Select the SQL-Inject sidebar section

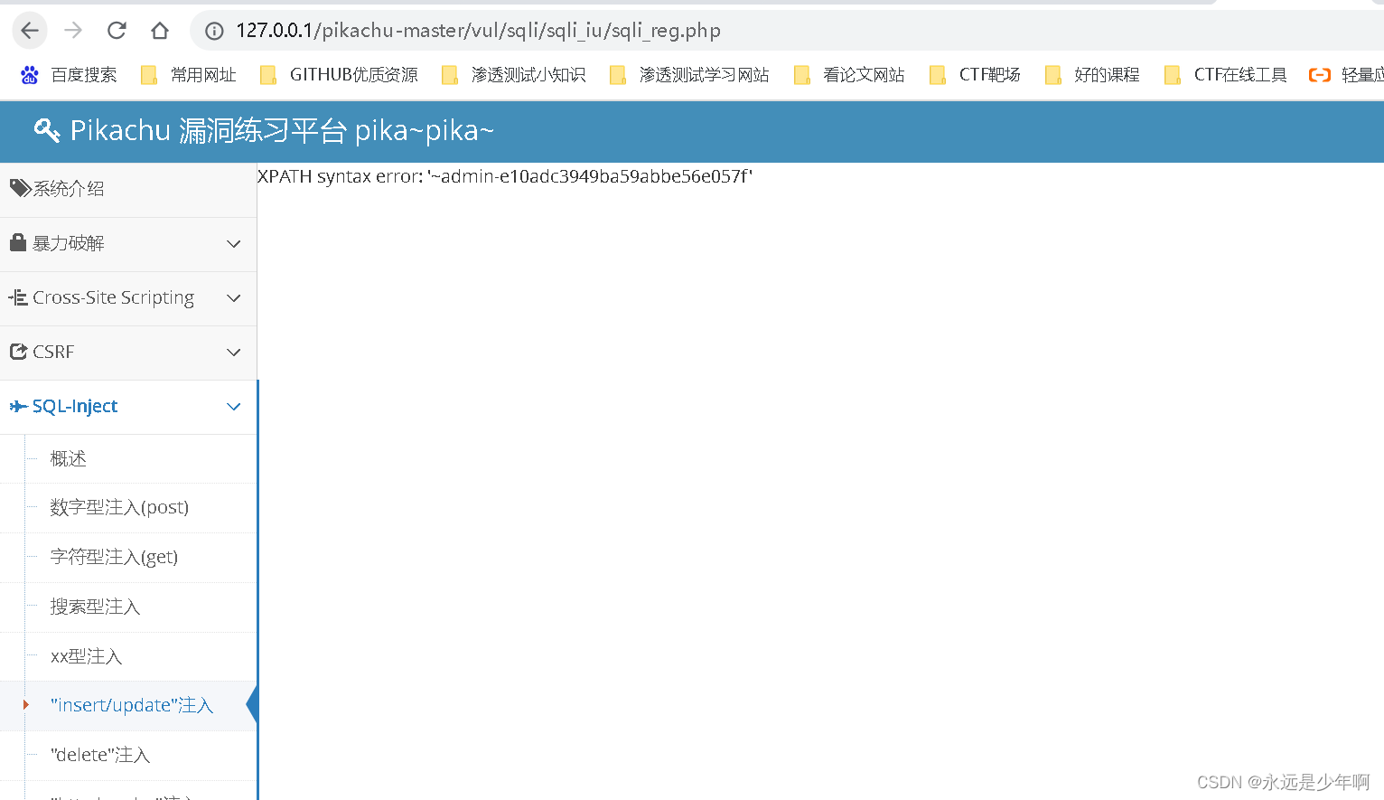[128, 407]
